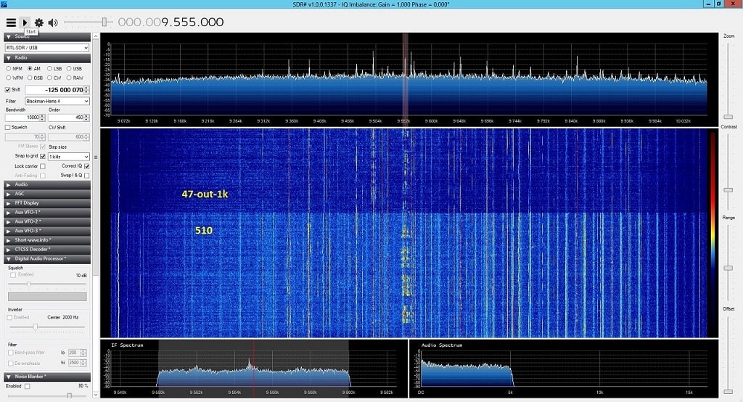The height and width of the screenshot is (402, 743).
Task: Enable the Inverter checkbox
Action: point(9,318)
